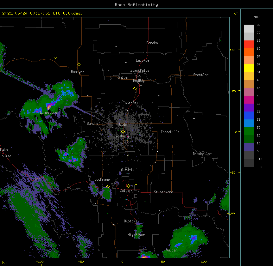Click the 36 dBZ blue legend swatch
Screen dimensions: 273x266
[x=249, y=115]
